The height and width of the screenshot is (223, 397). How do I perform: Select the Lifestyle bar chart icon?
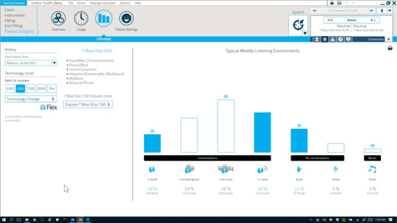pos(104,18)
